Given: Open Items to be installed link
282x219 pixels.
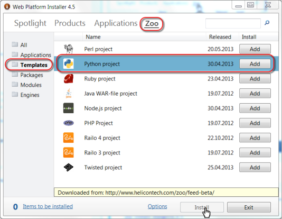Looking at the screenshot, I should coord(48,206).
